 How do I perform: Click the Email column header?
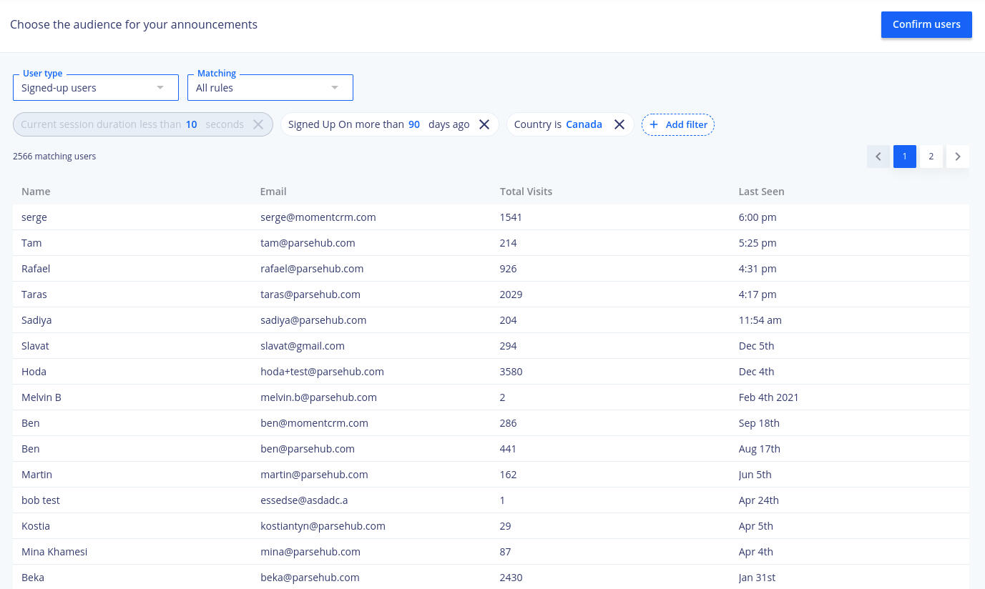(273, 192)
